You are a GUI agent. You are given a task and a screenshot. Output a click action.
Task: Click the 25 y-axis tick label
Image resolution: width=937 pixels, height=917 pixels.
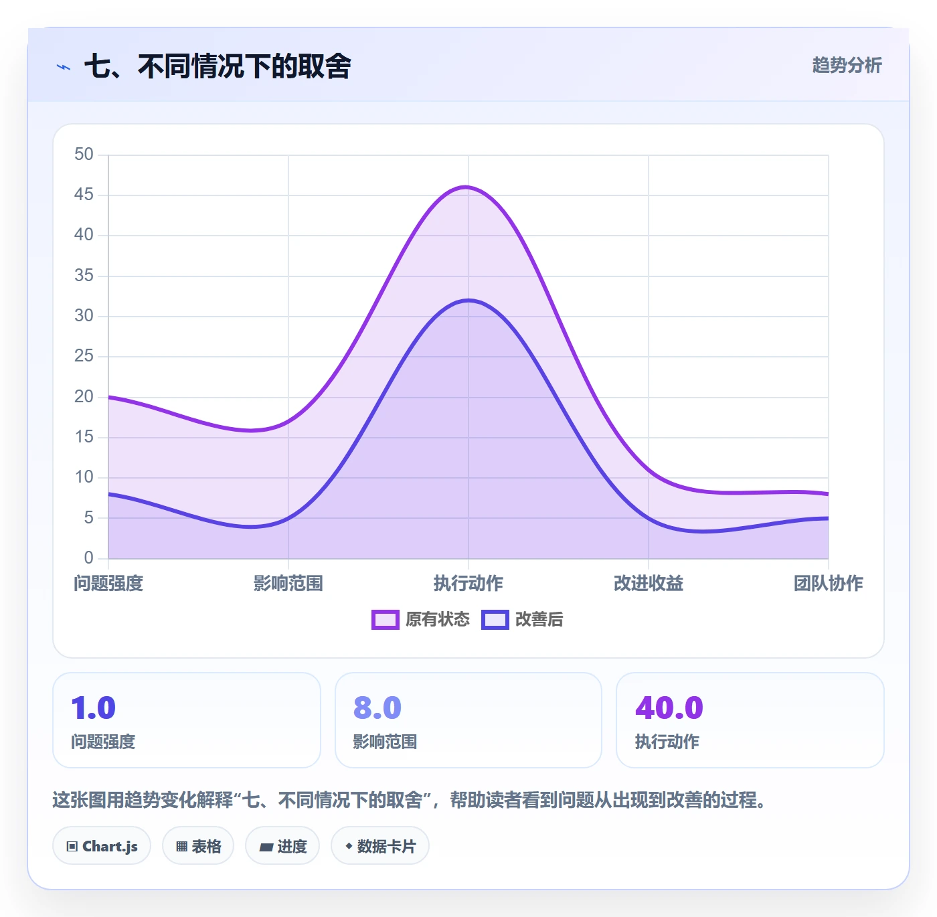coord(84,356)
